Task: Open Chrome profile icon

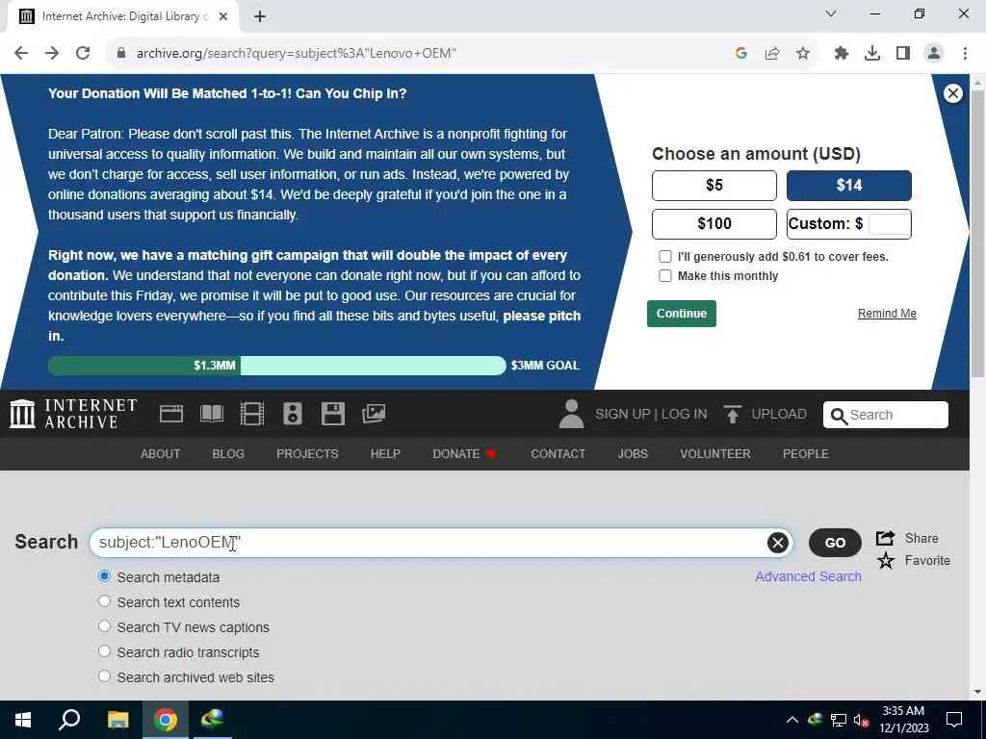Action: point(934,54)
